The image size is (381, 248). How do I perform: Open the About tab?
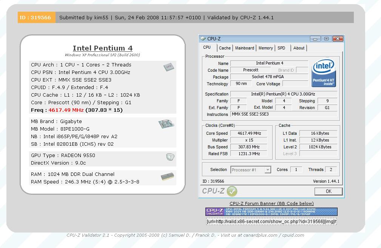pos(299,48)
